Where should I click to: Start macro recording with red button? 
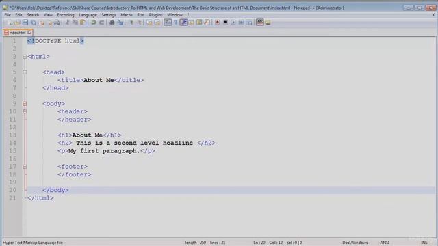tap(218, 23)
